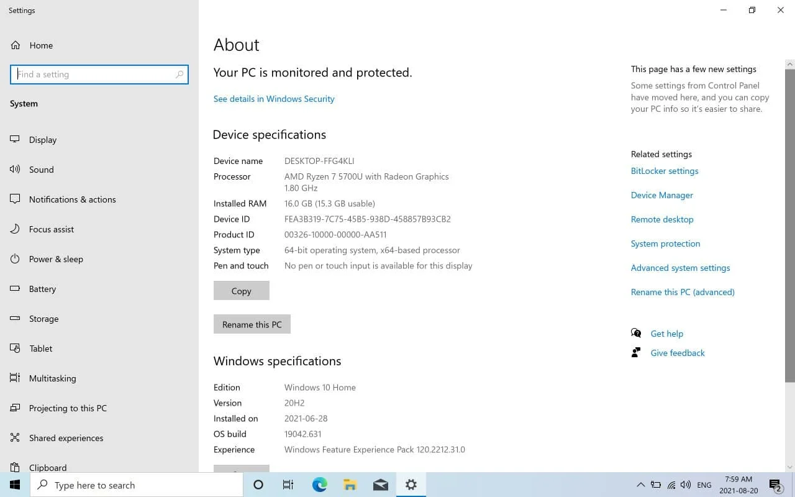Click the Version value 20H2
The image size is (795, 497).
click(294, 403)
